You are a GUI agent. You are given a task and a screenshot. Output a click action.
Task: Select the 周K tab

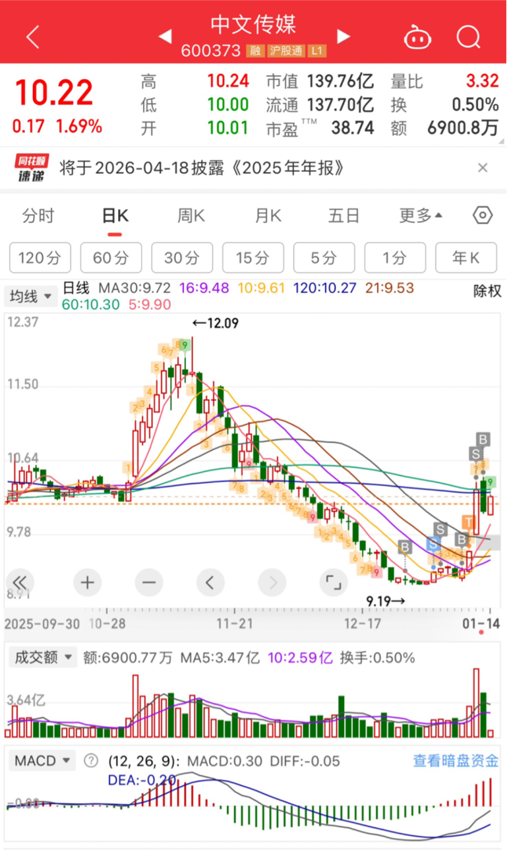pyautogui.click(x=191, y=216)
